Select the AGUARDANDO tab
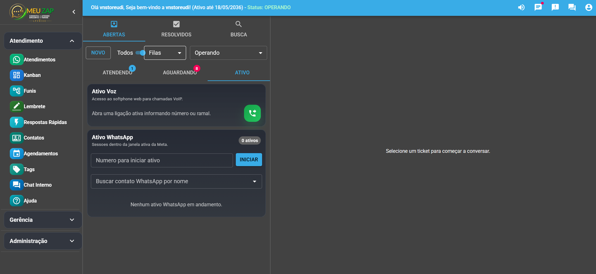596x274 pixels. coord(180,72)
